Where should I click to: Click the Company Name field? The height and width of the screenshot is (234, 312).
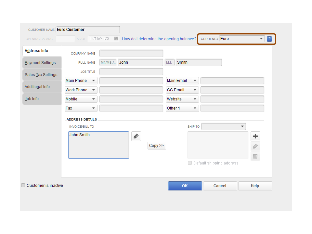coord(131,53)
